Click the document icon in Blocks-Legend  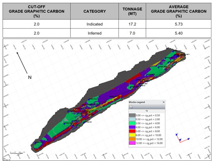coord(131,107)
